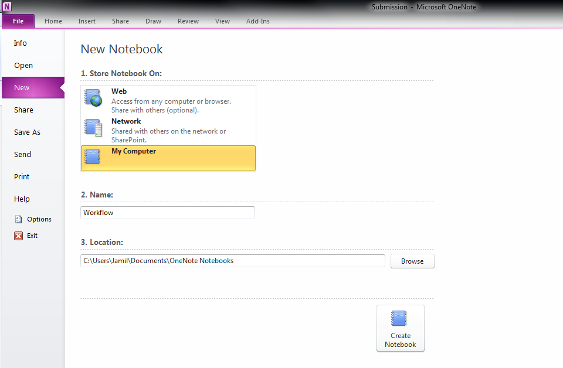Image resolution: width=563 pixels, height=368 pixels.
Task: Click the OneNote app icon in title bar
Action: coord(7,6)
